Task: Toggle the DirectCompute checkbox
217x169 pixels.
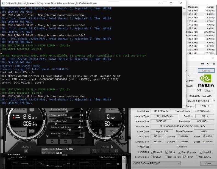Action: point(179,152)
